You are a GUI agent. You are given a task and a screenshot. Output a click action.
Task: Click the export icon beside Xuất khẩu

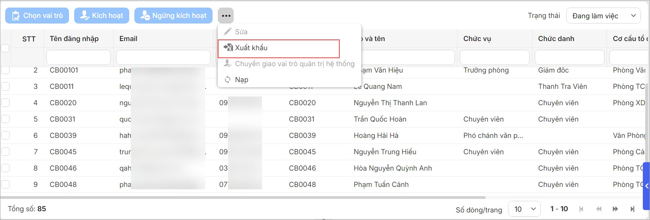pyautogui.click(x=228, y=47)
